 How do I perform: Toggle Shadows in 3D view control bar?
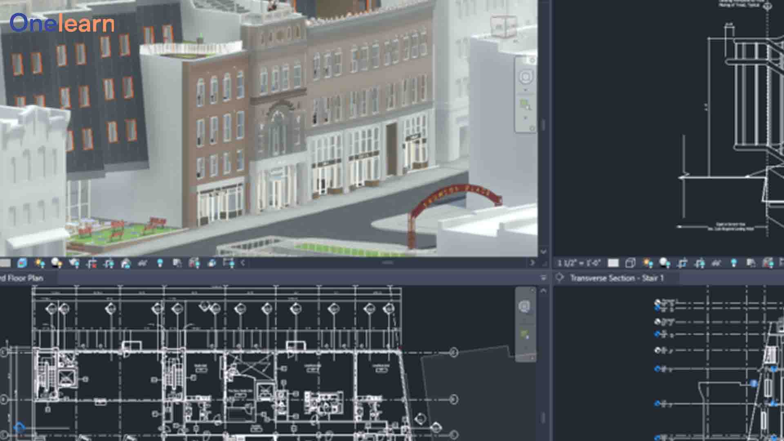click(57, 263)
